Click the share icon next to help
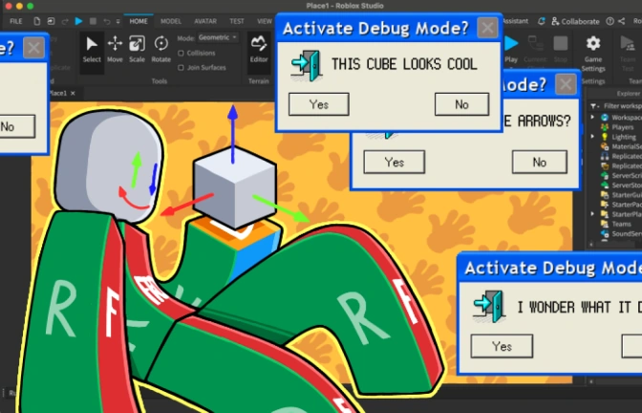The height and width of the screenshot is (413, 642). (x=622, y=21)
